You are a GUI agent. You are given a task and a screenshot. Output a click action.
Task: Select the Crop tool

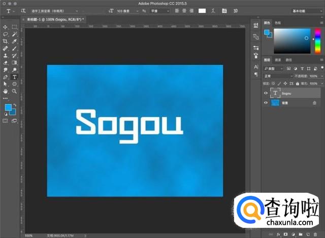[6, 41]
